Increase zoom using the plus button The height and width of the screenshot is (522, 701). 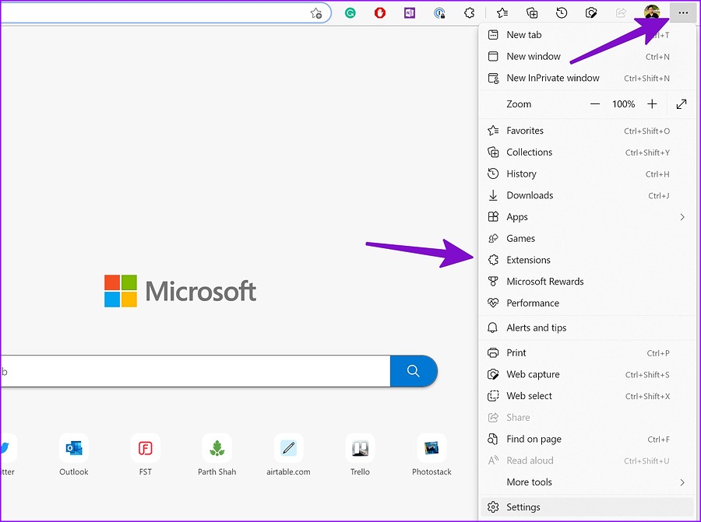(652, 103)
